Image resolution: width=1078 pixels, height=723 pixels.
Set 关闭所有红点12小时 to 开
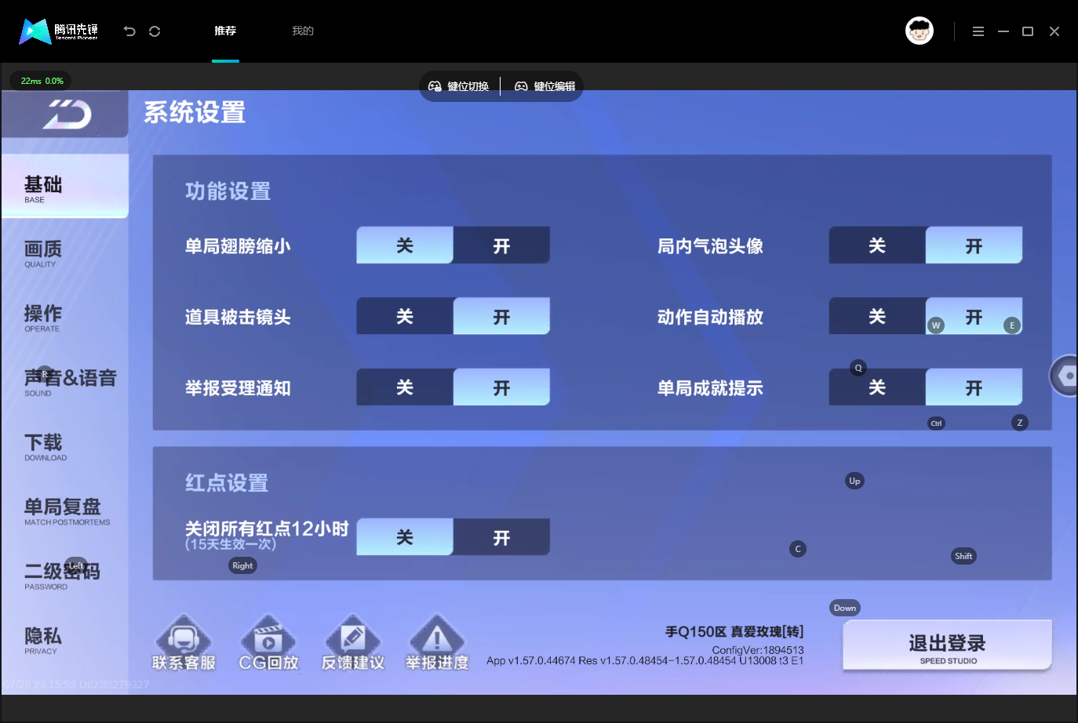pos(501,537)
